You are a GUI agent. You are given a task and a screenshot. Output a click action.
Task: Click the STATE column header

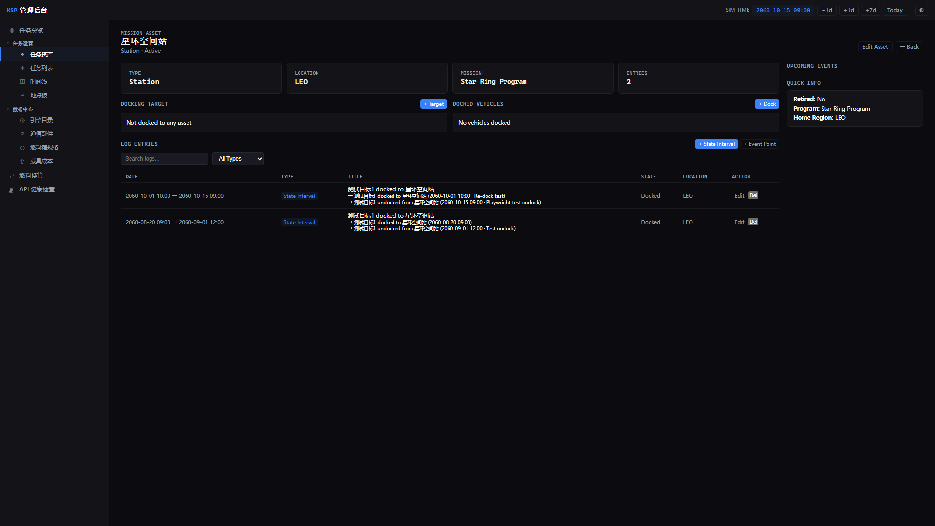tap(649, 177)
